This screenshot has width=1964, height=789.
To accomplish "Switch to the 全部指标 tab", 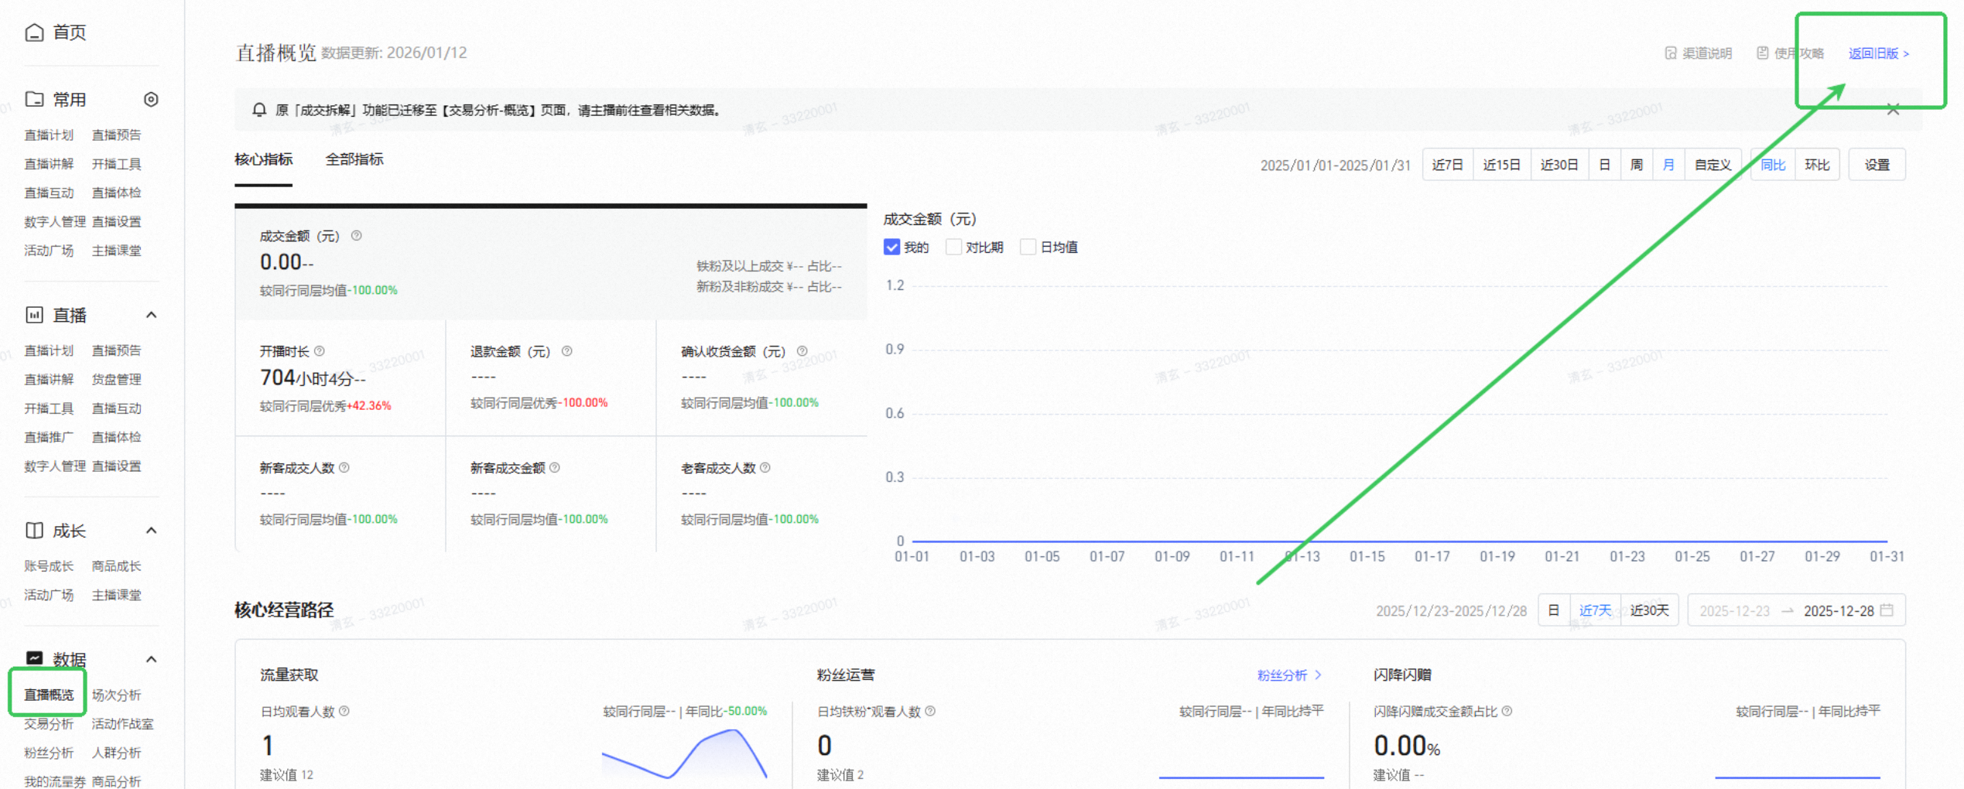I will click(354, 159).
